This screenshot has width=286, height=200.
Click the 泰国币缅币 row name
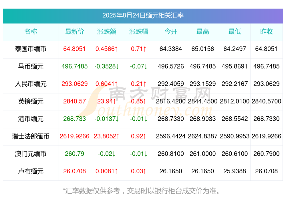(31, 49)
